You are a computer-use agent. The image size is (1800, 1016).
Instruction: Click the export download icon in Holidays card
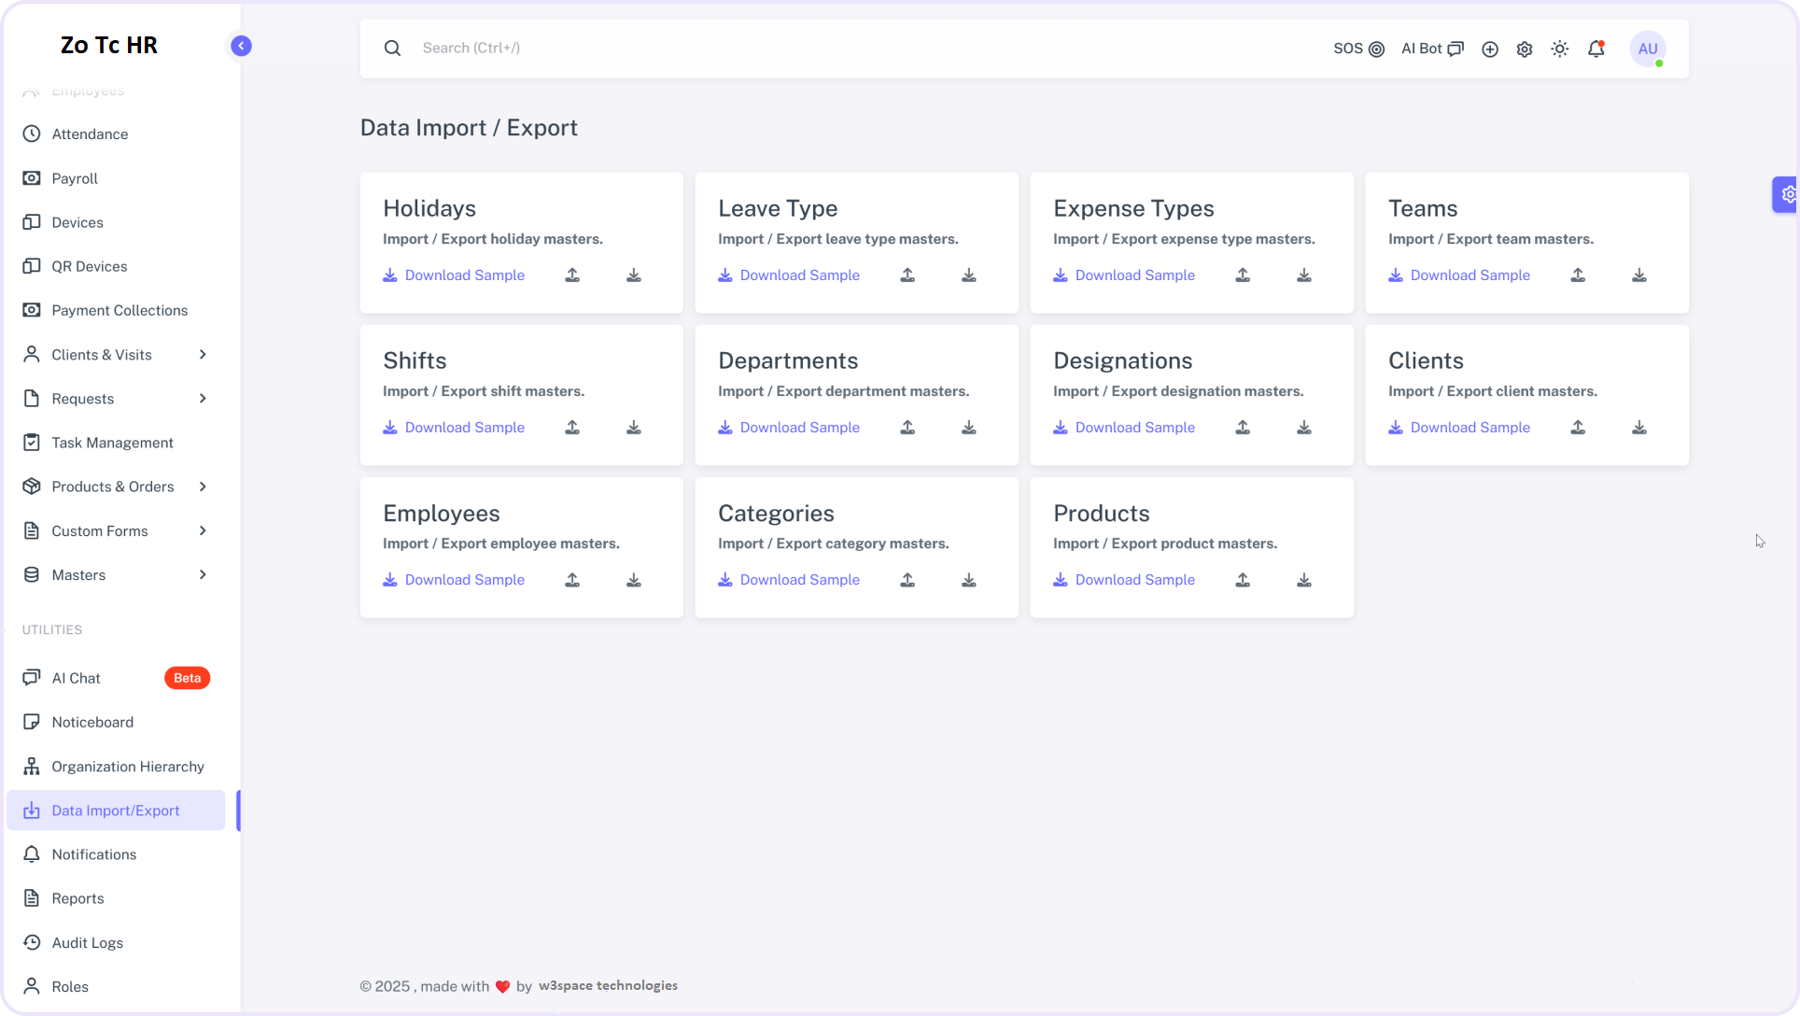[x=634, y=275]
